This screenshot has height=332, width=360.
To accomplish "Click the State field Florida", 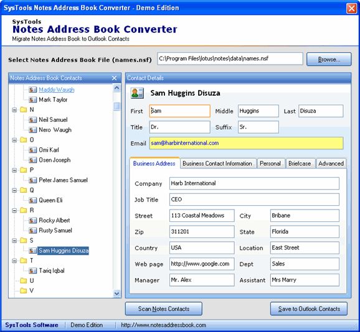I will tap(305, 232).
